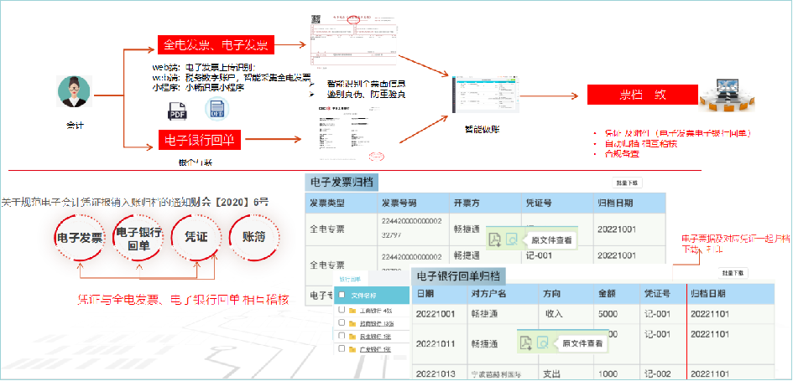Open the bank receipt document thumbnail
Screen dimensions: 793x381
[x=349, y=131]
